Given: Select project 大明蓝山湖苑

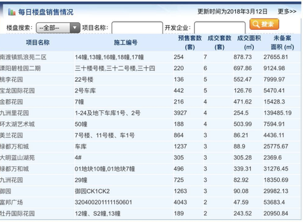Looking at the screenshot, I should click(x=17, y=158).
